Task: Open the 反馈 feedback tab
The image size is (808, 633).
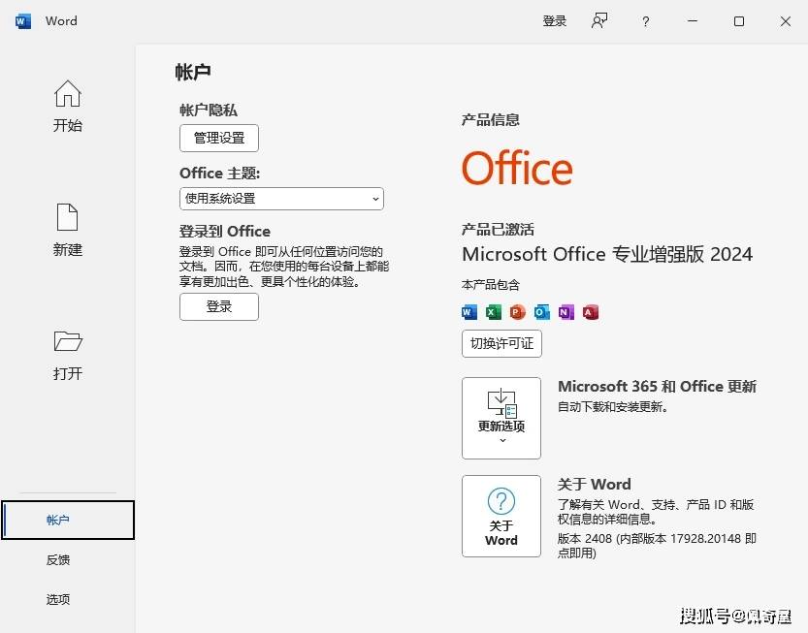Action: (x=58, y=560)
